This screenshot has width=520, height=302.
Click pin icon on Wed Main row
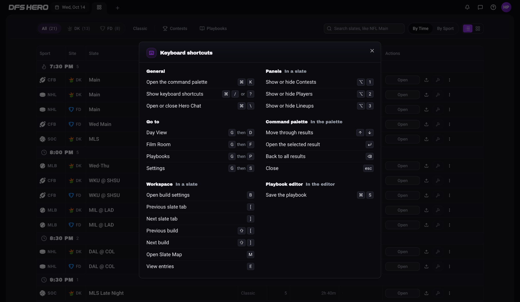point(438,124)
